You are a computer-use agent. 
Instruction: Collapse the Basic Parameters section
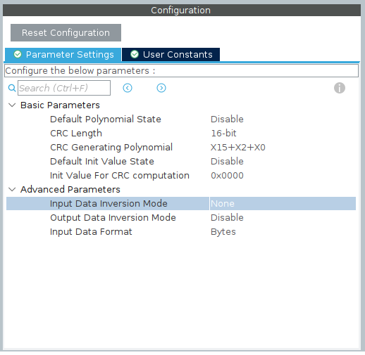12,105
